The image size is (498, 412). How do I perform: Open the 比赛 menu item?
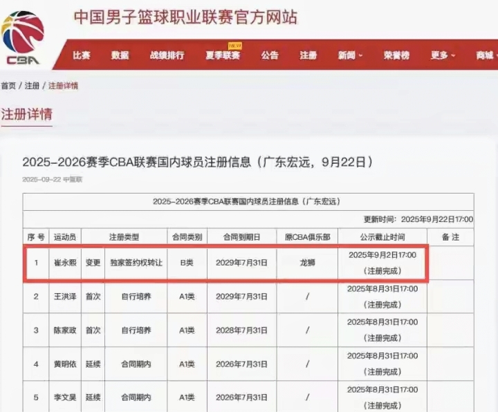[x=82, y=55]
